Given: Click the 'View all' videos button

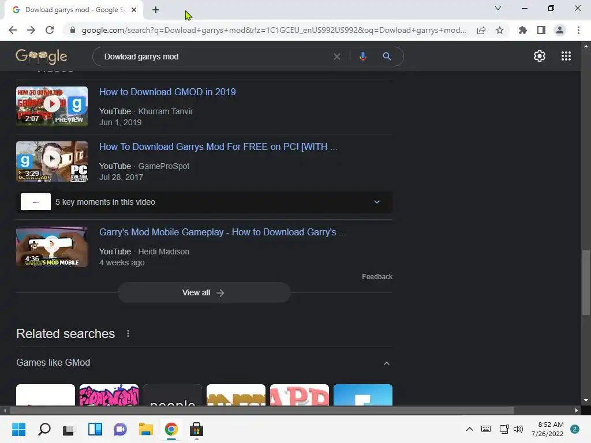Looking at the screenshot, I should (204, 292).
